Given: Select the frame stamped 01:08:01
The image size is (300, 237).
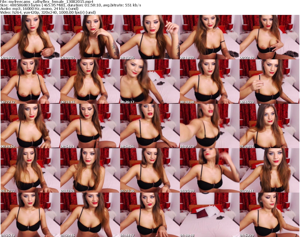Looking at the screenshot, I should (270, 126).
